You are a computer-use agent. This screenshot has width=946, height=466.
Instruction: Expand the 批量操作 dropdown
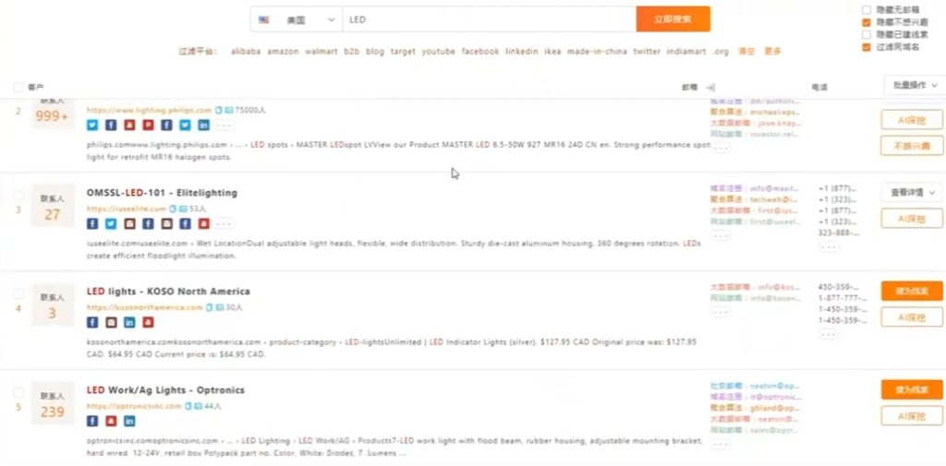pos(913,85)
